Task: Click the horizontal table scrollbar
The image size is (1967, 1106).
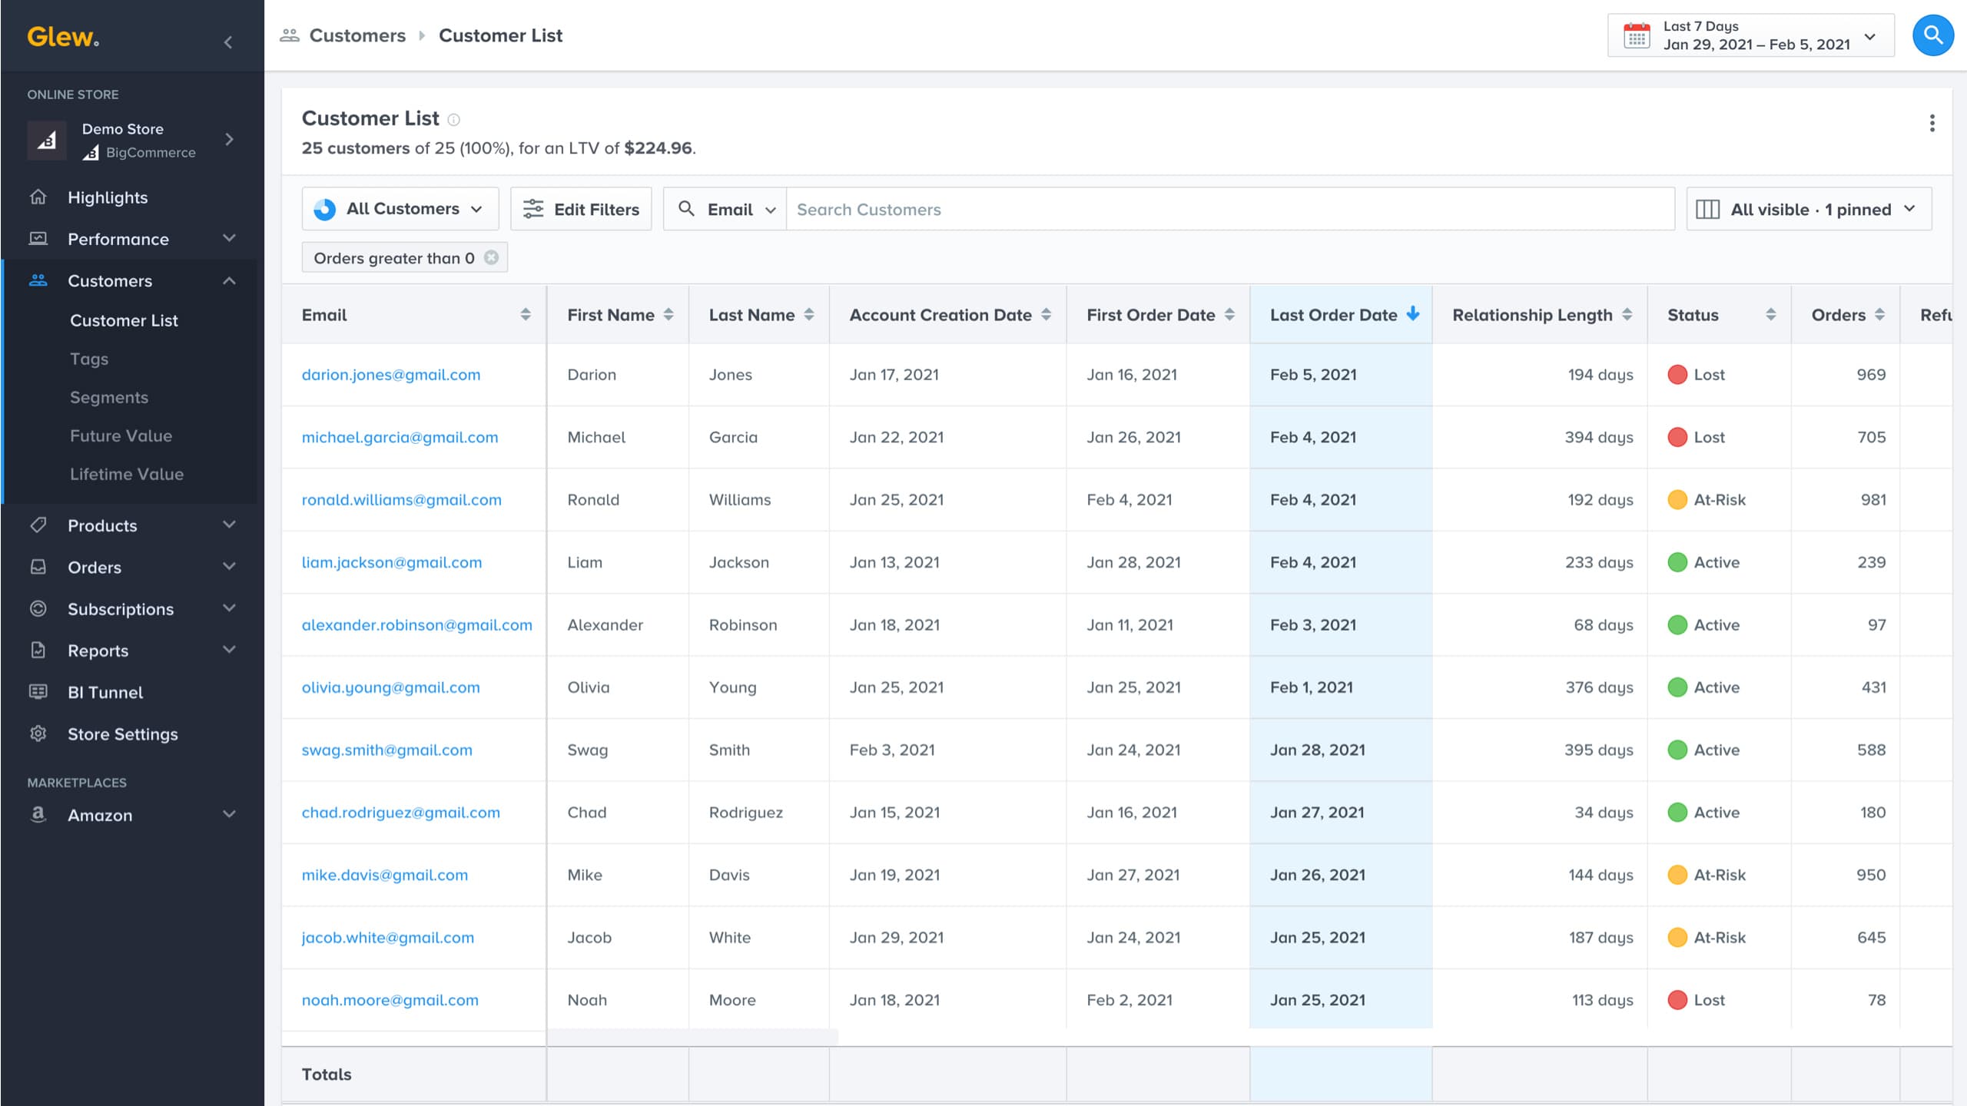Action: pos(692,1037)
